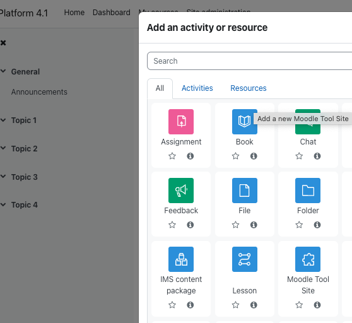Mark Feedback as favourite

(x=172, y=225)
